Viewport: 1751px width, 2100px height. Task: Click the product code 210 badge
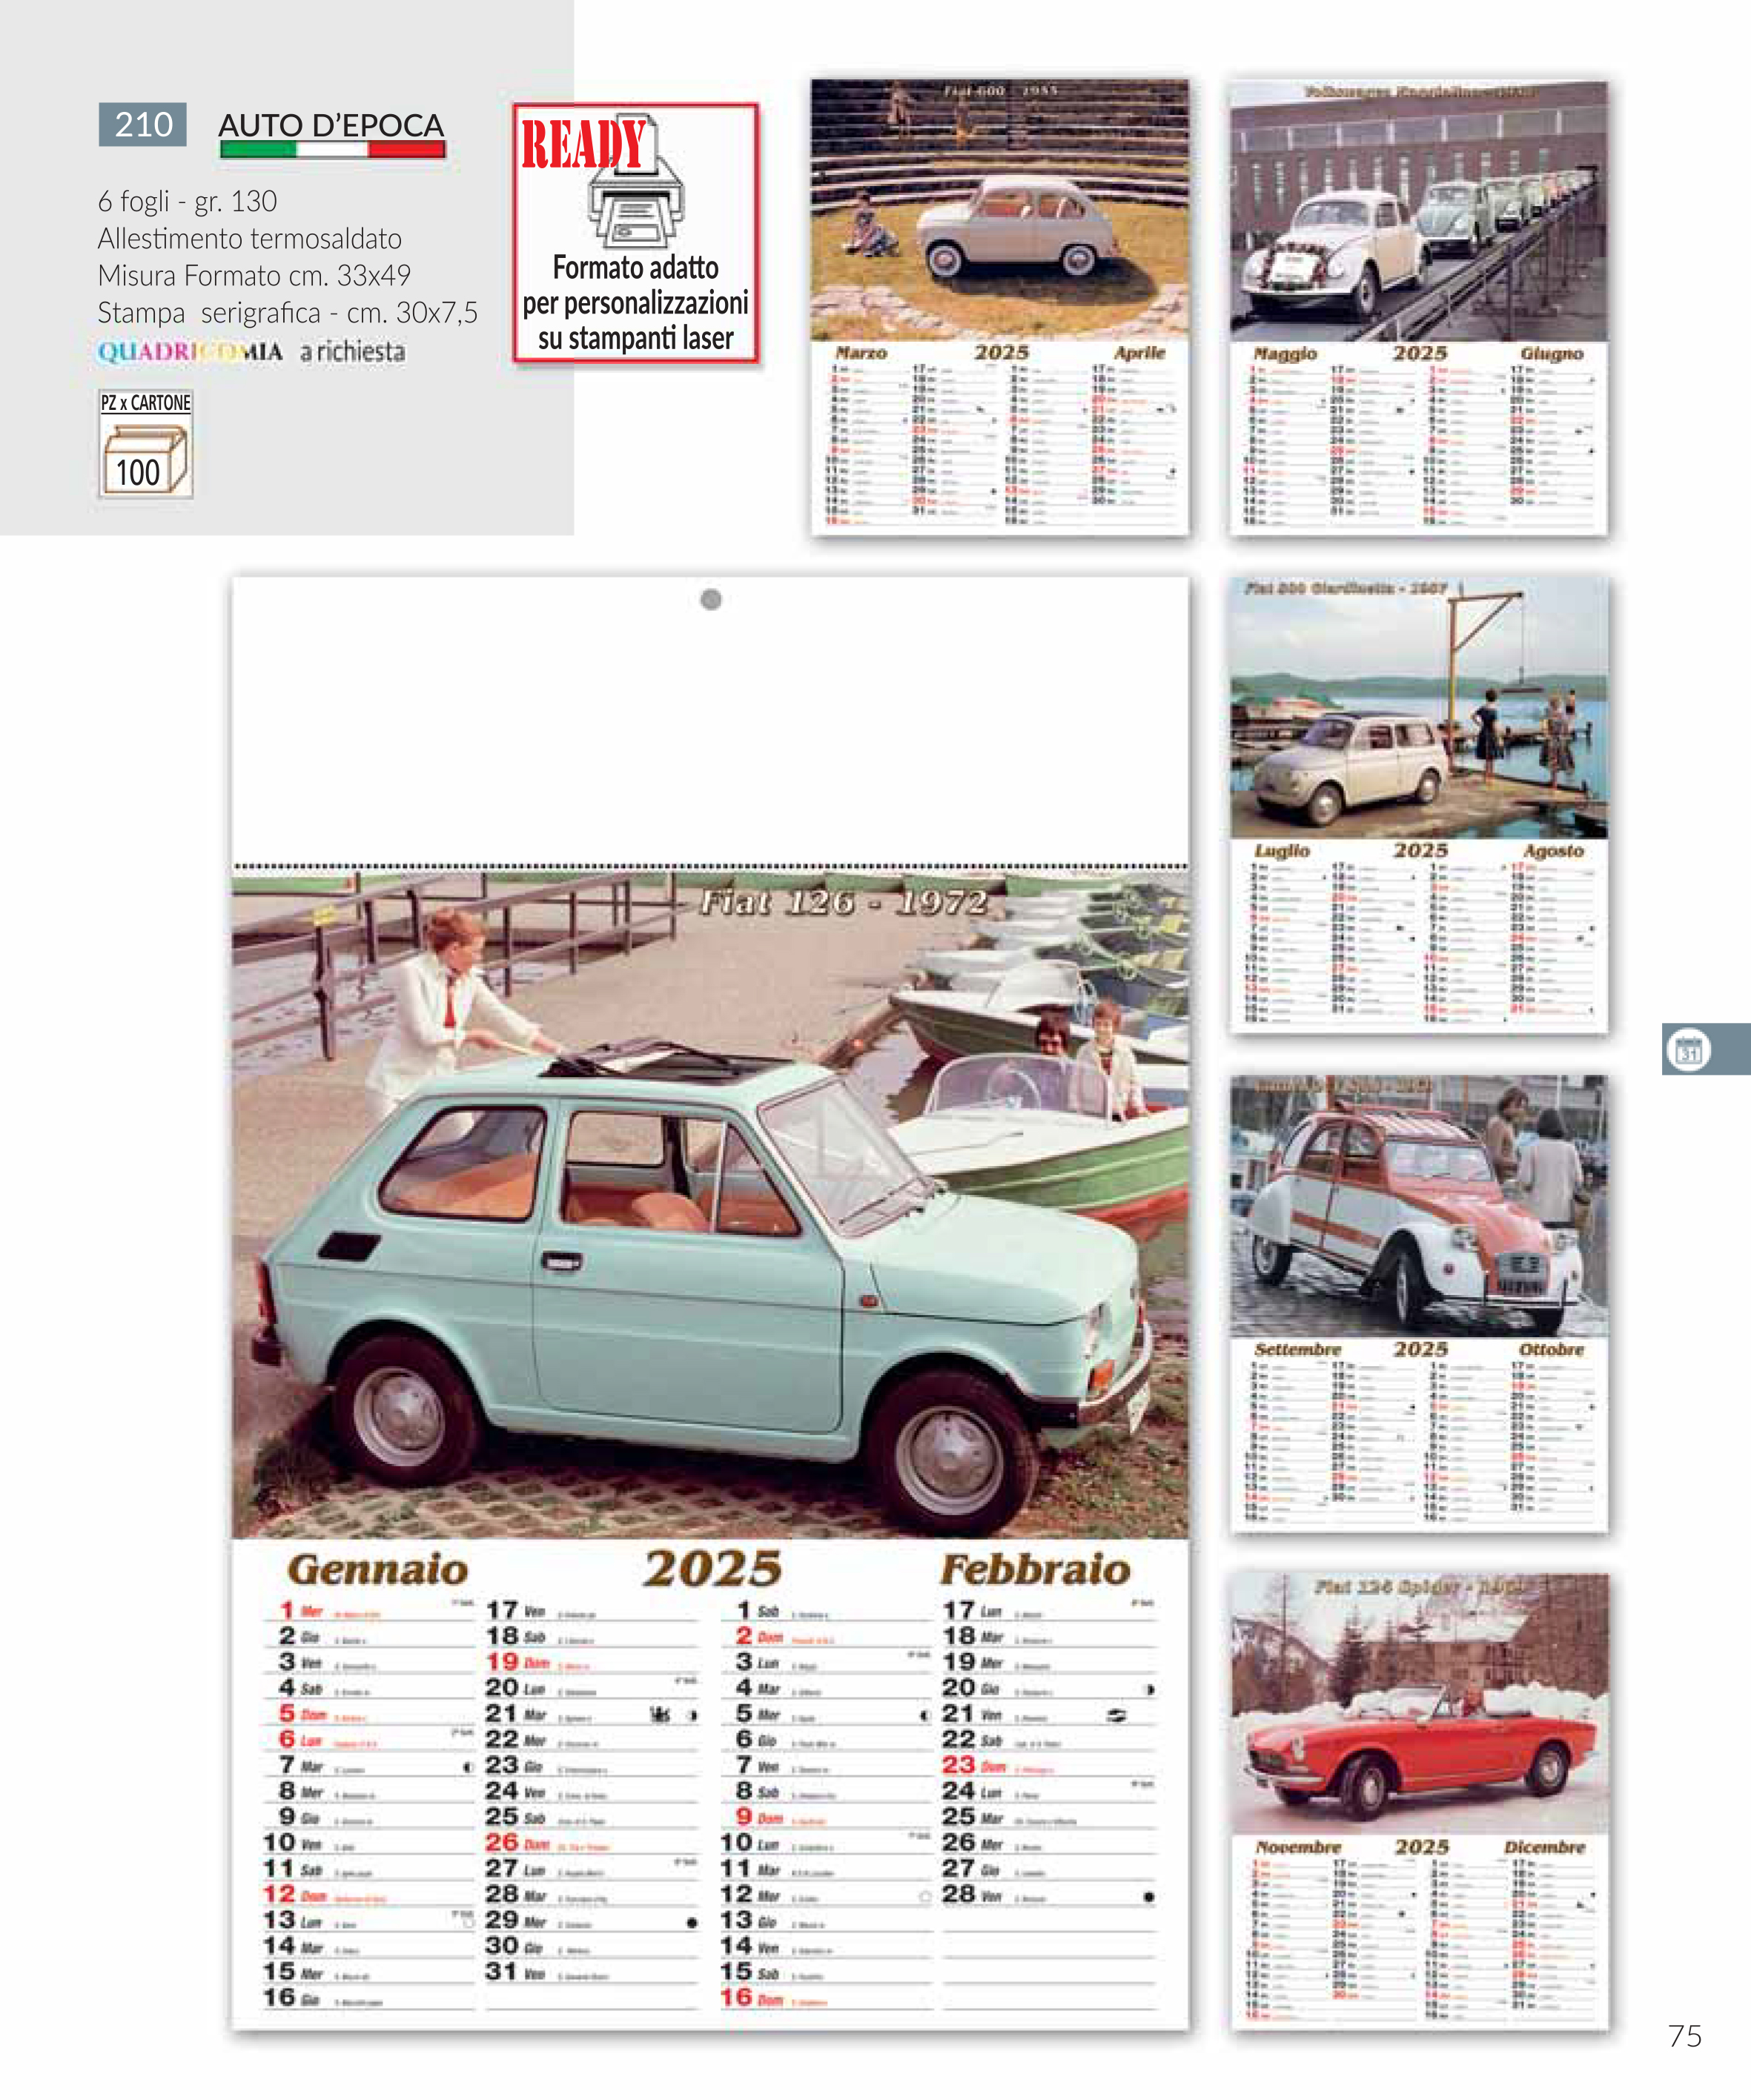point(143,124)
